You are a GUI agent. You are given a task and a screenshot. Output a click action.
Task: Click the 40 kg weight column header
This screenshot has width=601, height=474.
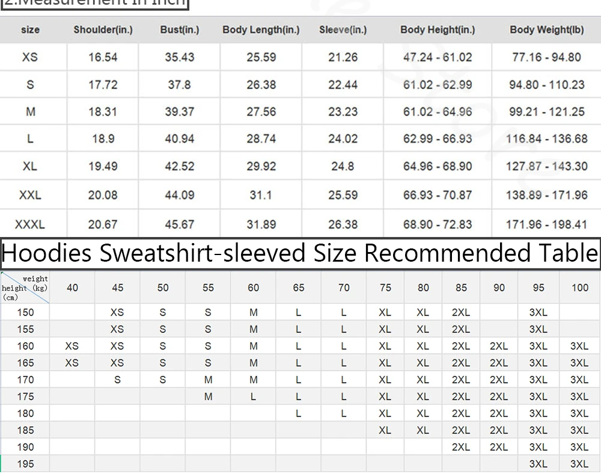[x=72, y=288]
